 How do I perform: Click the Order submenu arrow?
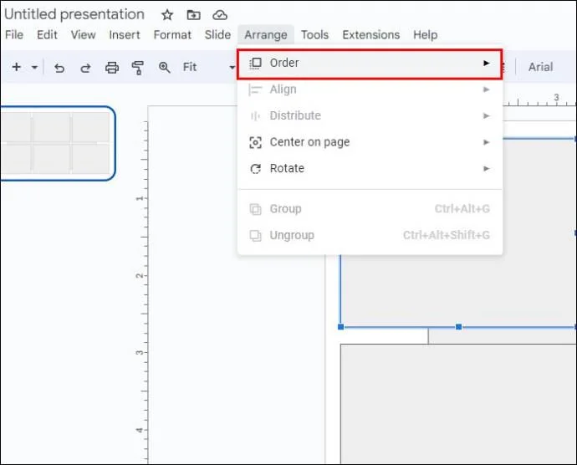486,63
